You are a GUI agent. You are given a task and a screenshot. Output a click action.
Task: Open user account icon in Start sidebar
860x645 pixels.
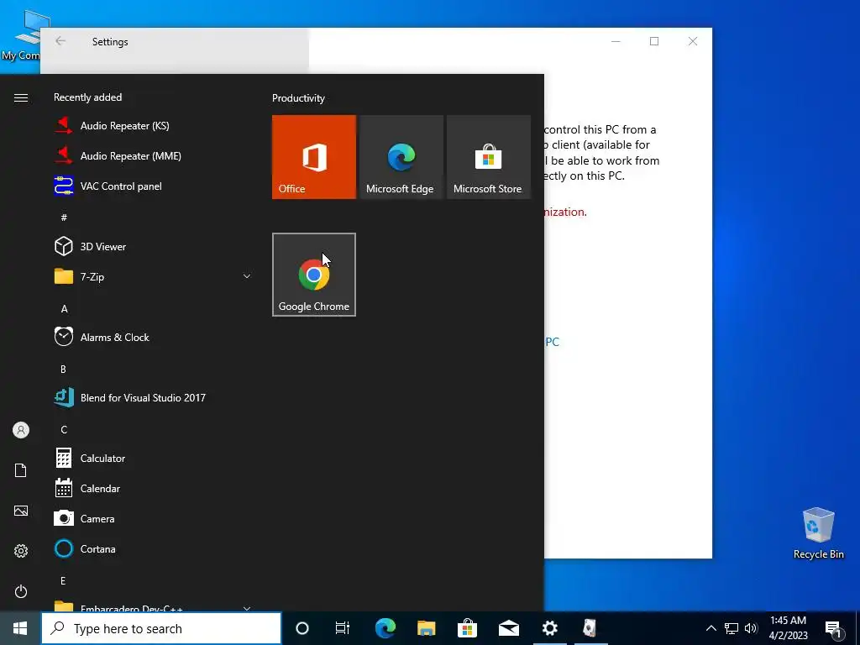click(21, 430)
